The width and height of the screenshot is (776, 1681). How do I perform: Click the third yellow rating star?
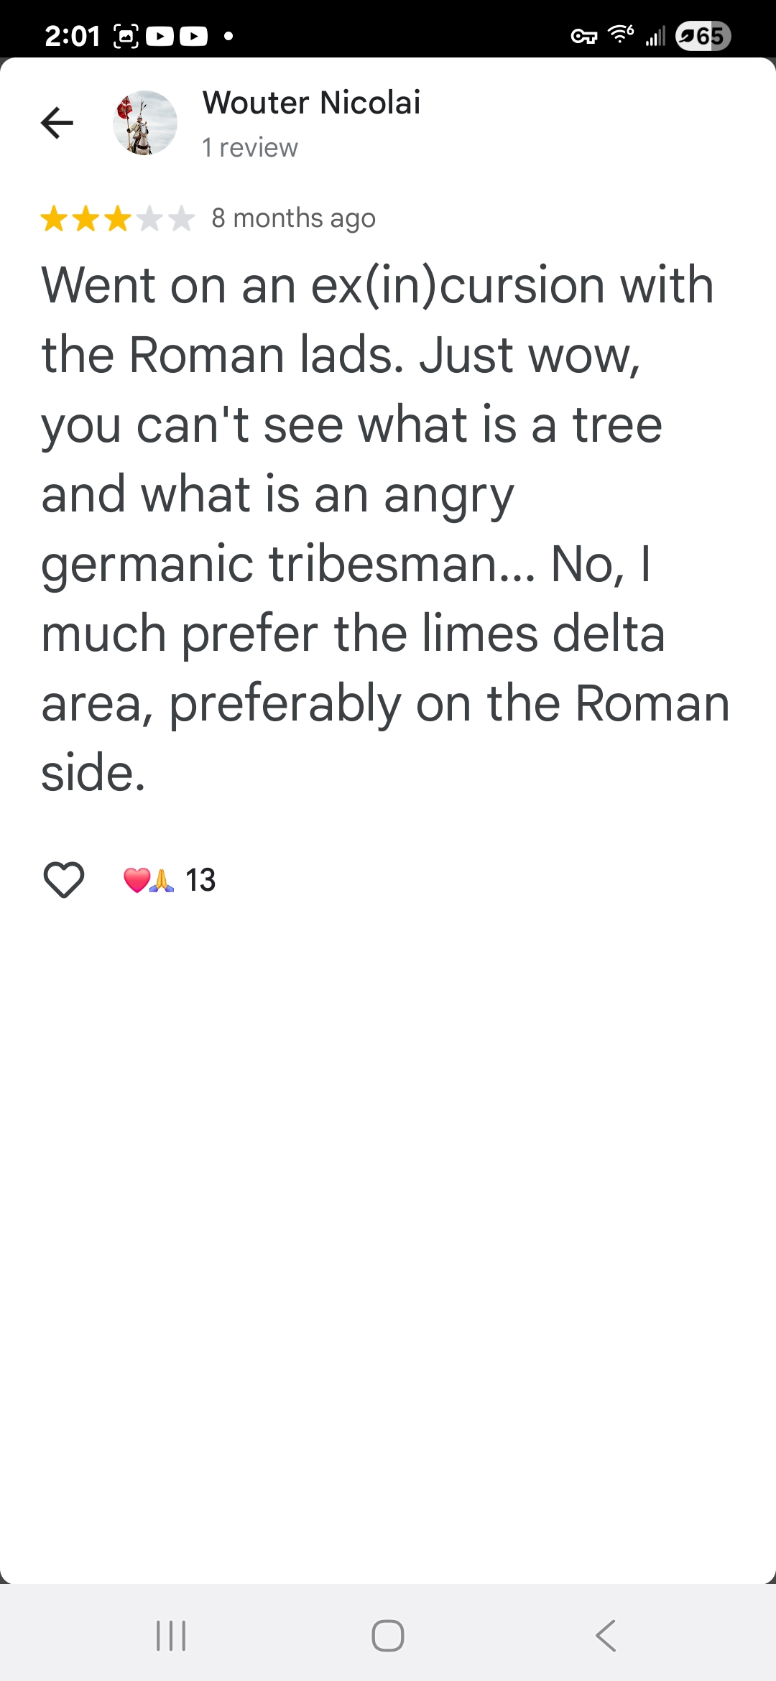(x=118, y=218)
